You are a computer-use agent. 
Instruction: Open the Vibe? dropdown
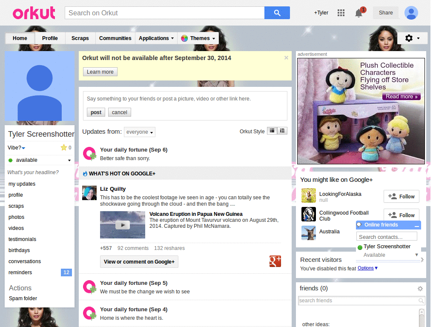coord(17,148)
